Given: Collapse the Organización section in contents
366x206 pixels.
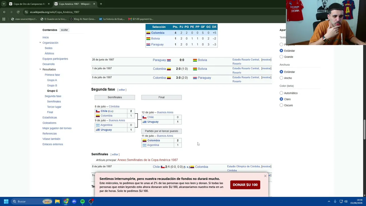Looking at the screenshot, I should point(40,43).
